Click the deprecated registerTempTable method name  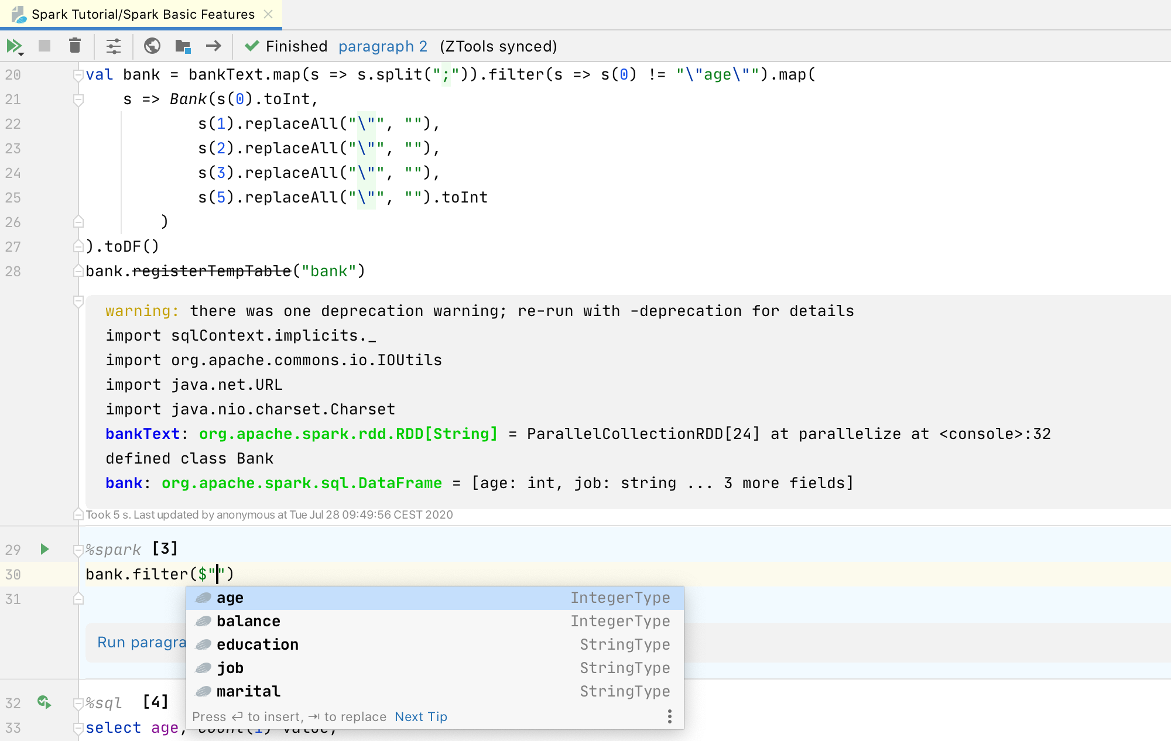click(211, 271)
